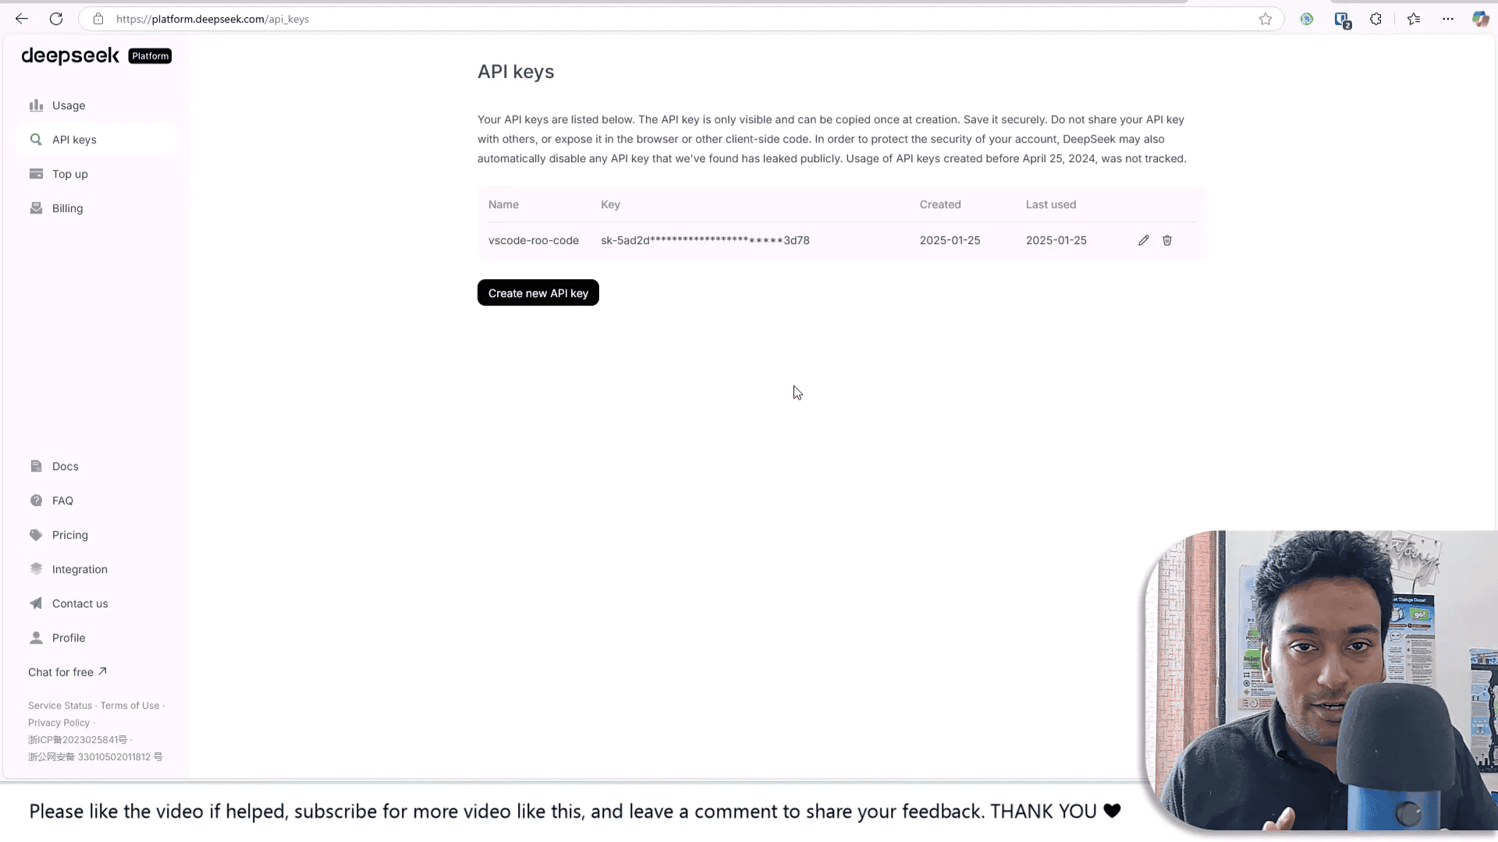Click the edit icon for vscode-roo-code key
The height and width of the screenshot is (842, 1498).
(1143, 239)
